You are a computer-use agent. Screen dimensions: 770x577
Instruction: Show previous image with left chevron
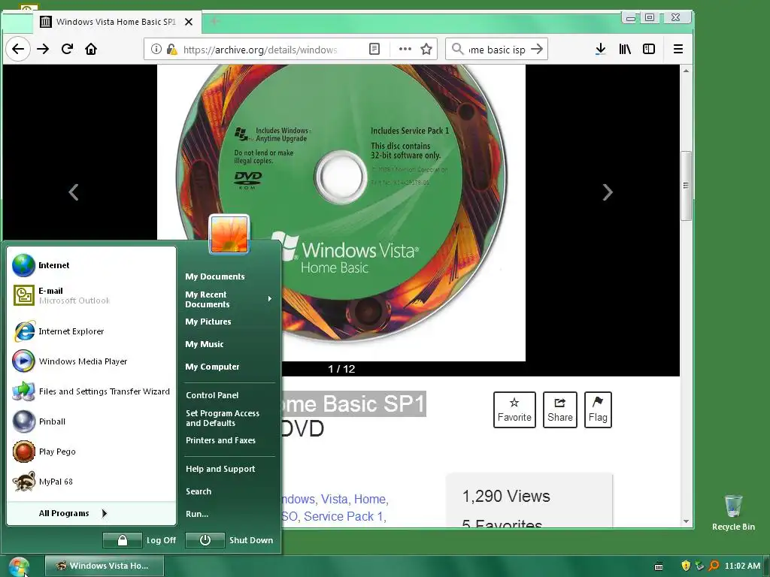point(74,192)
